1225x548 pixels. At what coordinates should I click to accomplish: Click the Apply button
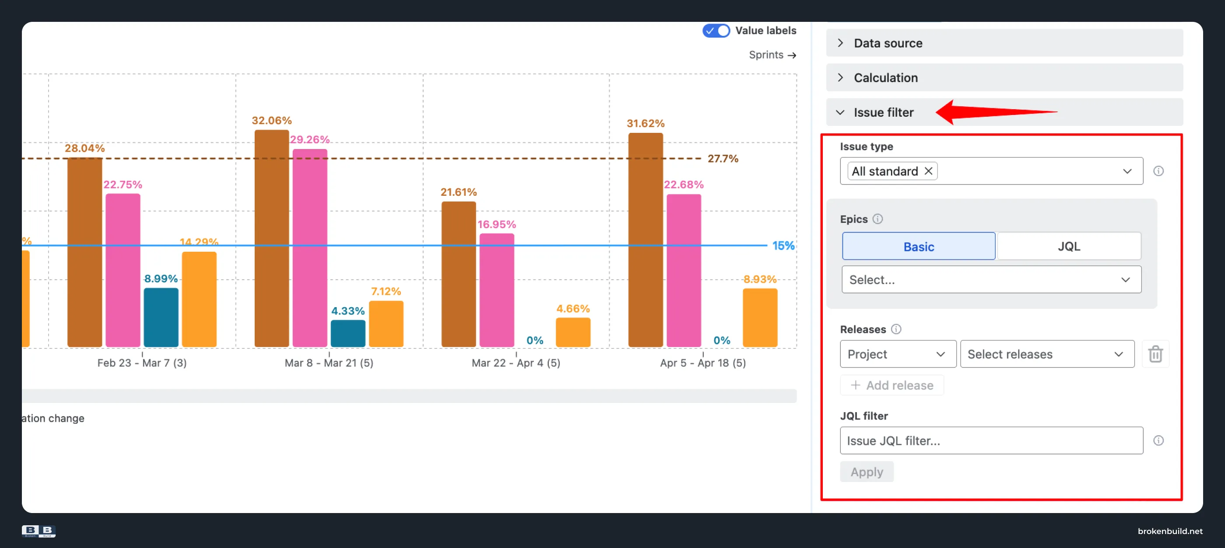pyautogui.click(x=867, y=472)
